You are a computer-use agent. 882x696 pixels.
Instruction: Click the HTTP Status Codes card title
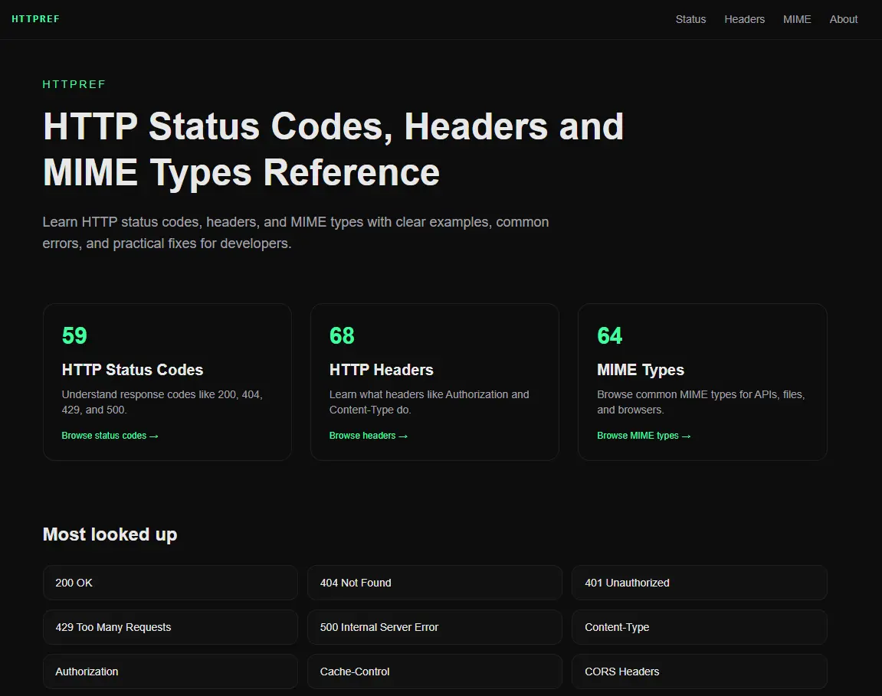click(x=133, y=370)
